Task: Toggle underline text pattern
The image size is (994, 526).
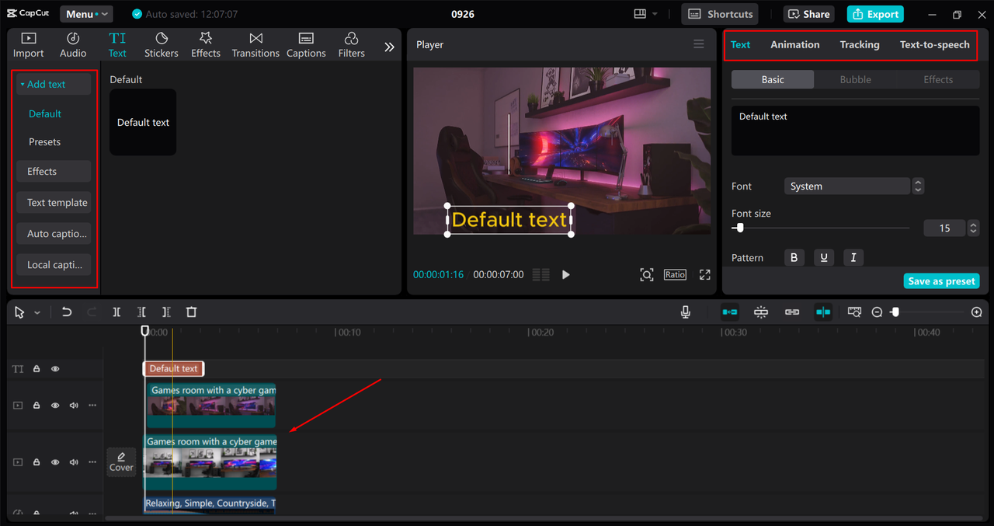Action: tap(824, 258)
